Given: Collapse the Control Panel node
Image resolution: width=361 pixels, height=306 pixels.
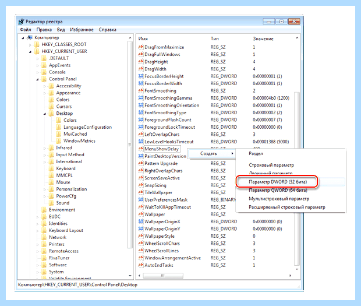Looking at the screenshot, I should click(x=37, y=79).
